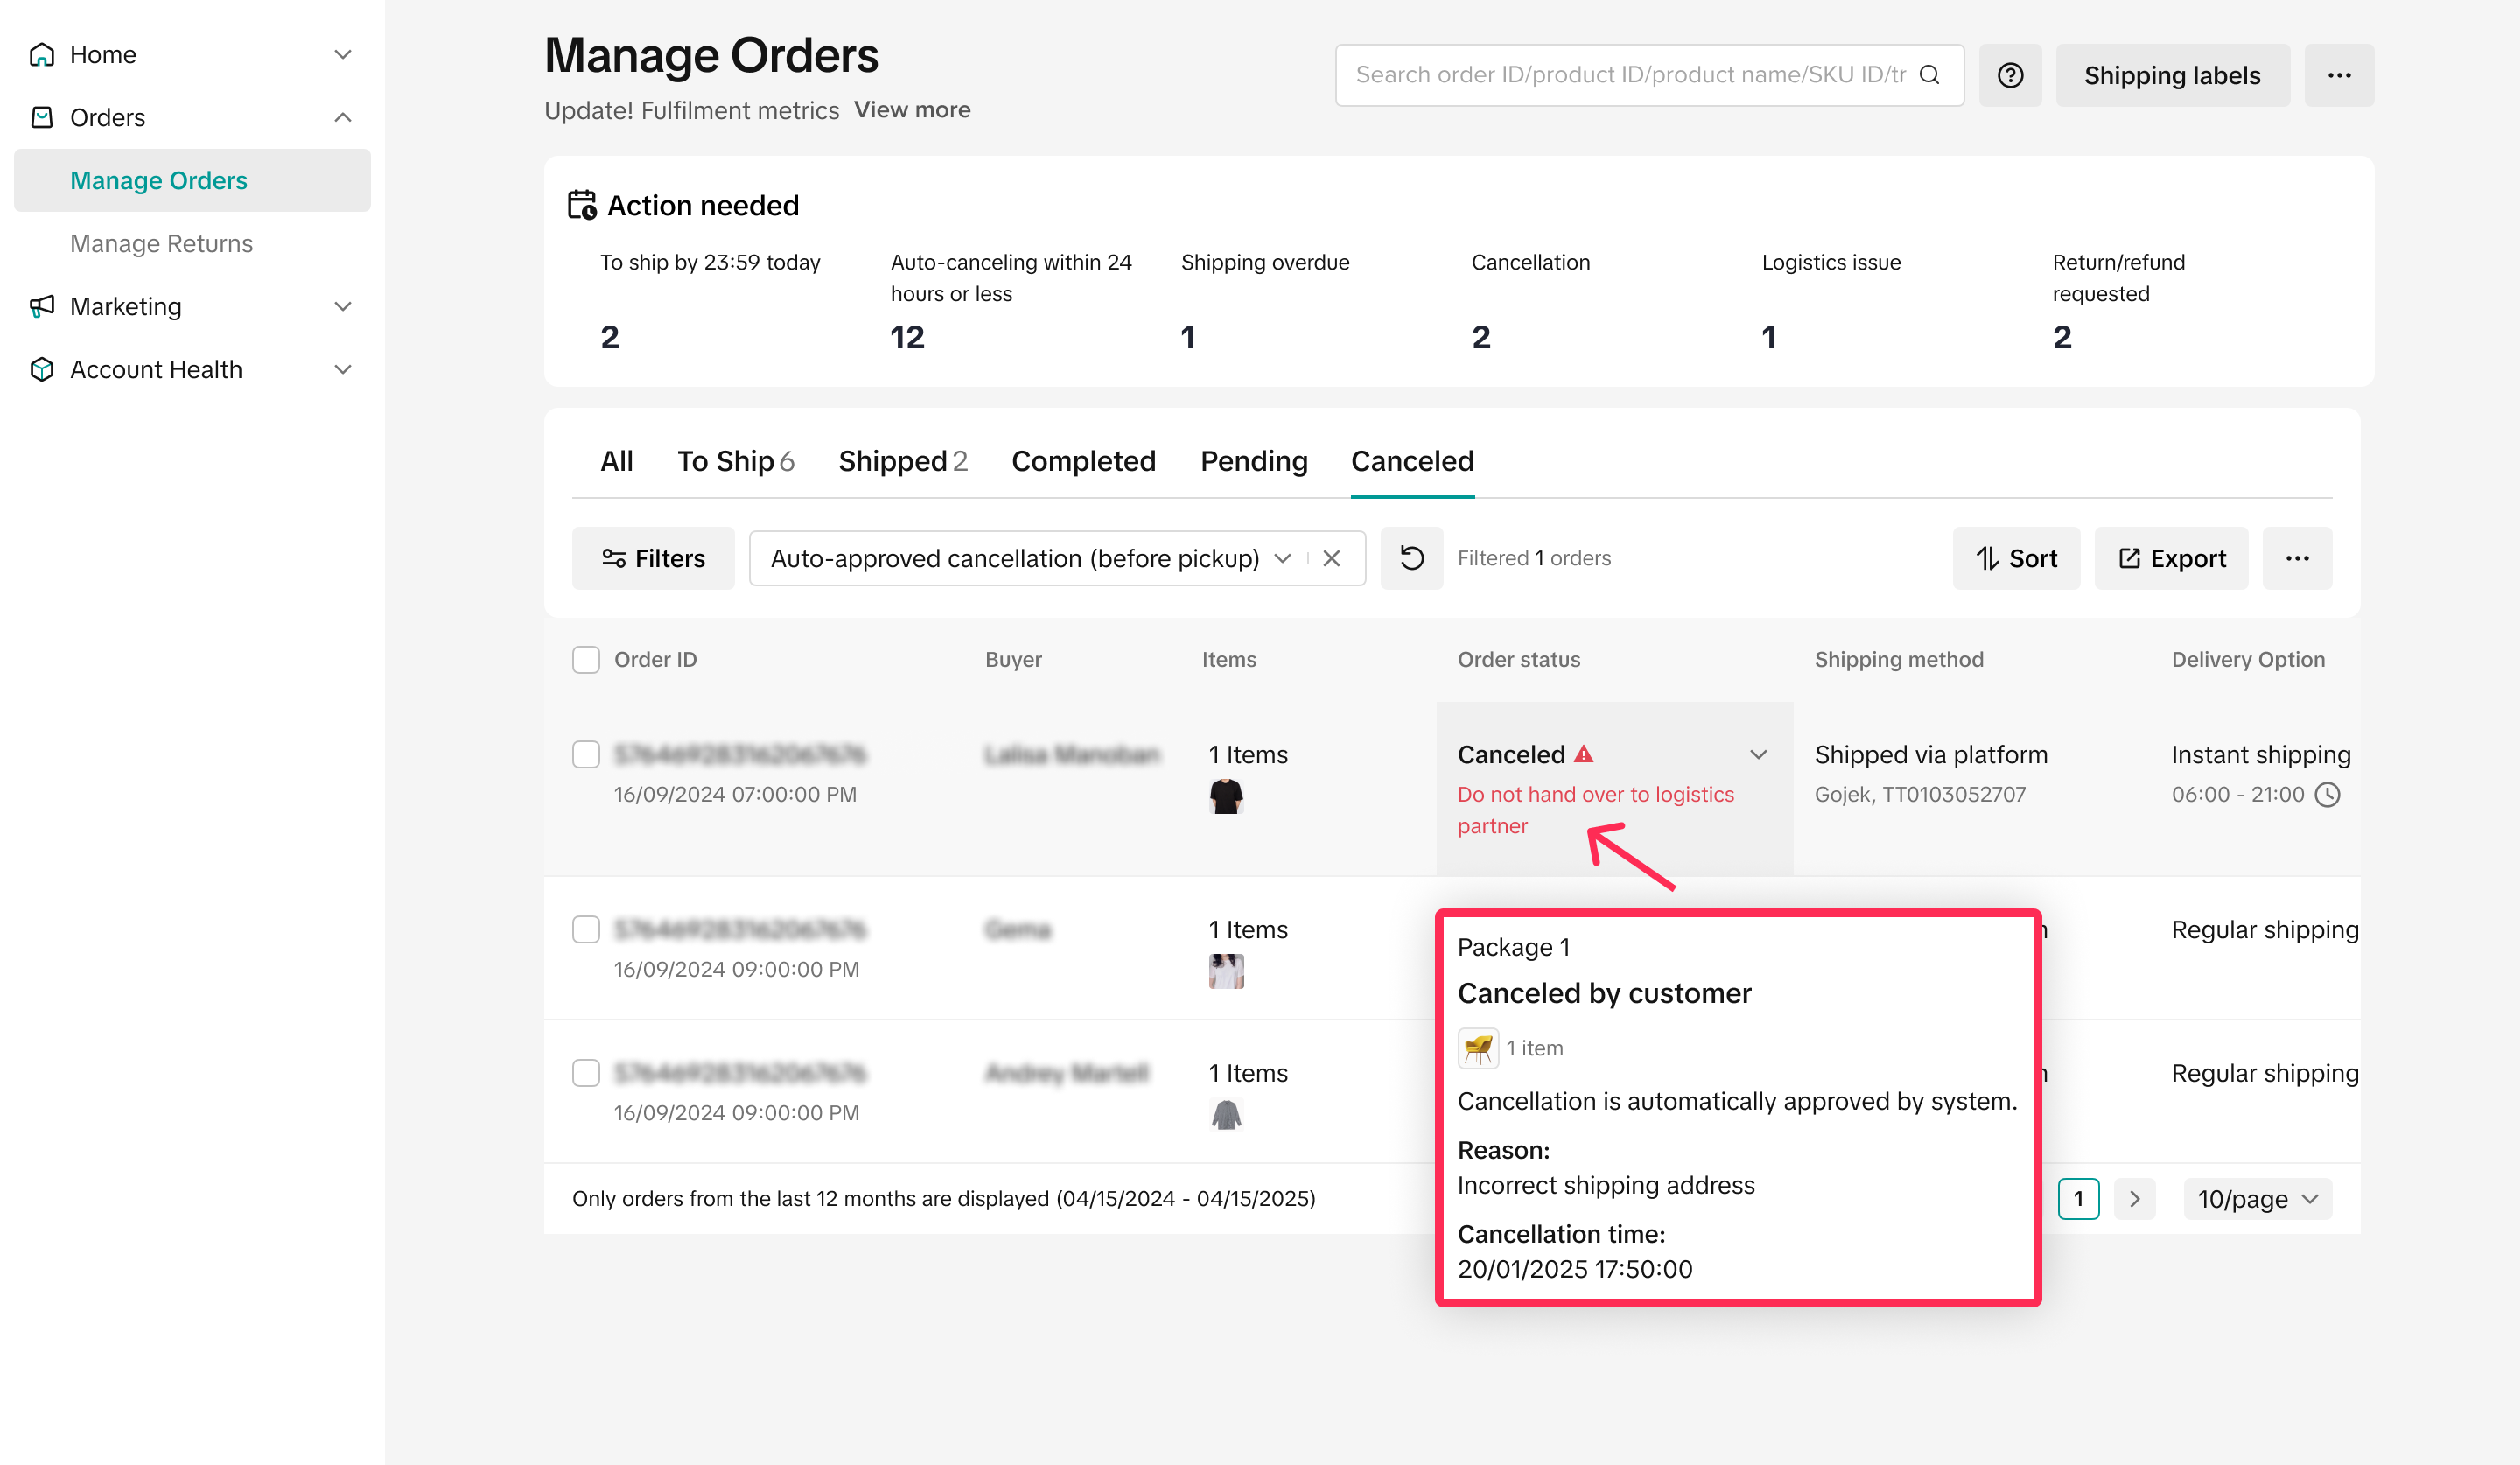Screen dimensions: 2520x1465
Task: Switch to the To Ship tab
Action: click(x=735, y=461)
